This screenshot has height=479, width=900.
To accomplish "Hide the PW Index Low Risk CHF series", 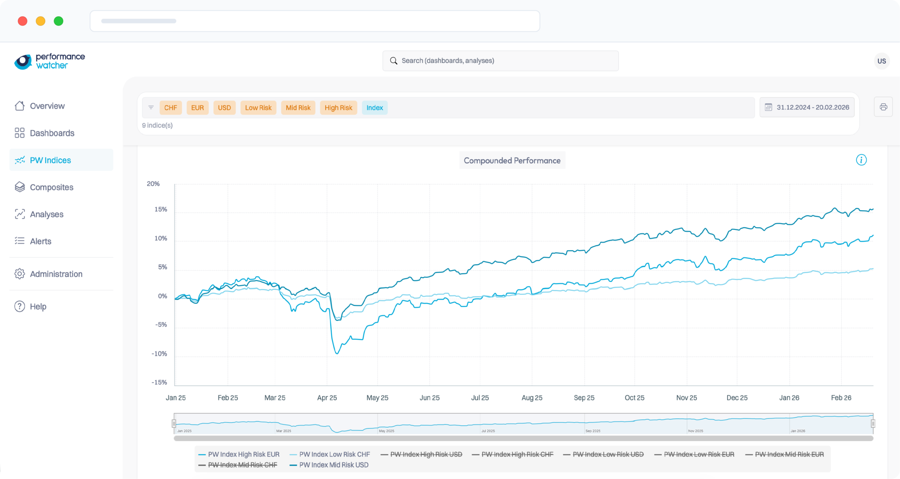I will point(334,454).
